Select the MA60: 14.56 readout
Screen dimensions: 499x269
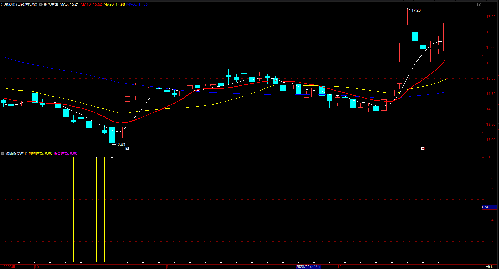point(137,4)
